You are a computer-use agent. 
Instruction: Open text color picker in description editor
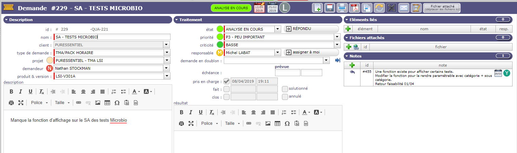[x=136, y=91]
